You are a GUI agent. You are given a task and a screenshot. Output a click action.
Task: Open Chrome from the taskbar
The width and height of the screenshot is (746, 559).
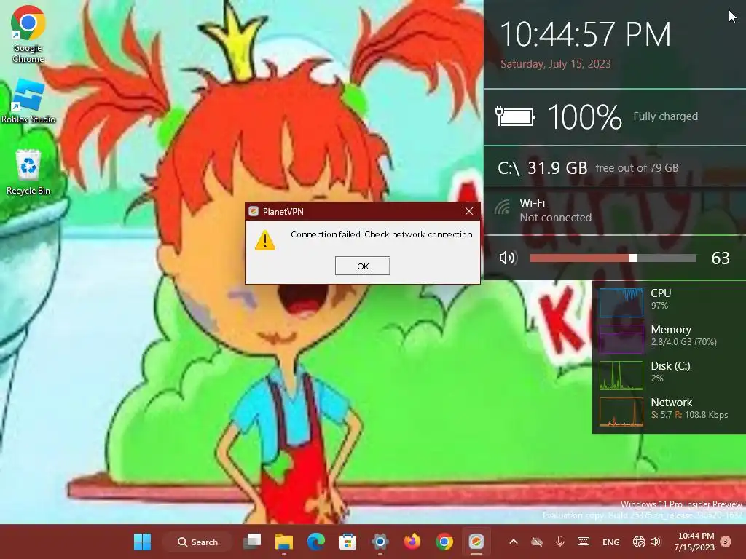click(444, 542)
